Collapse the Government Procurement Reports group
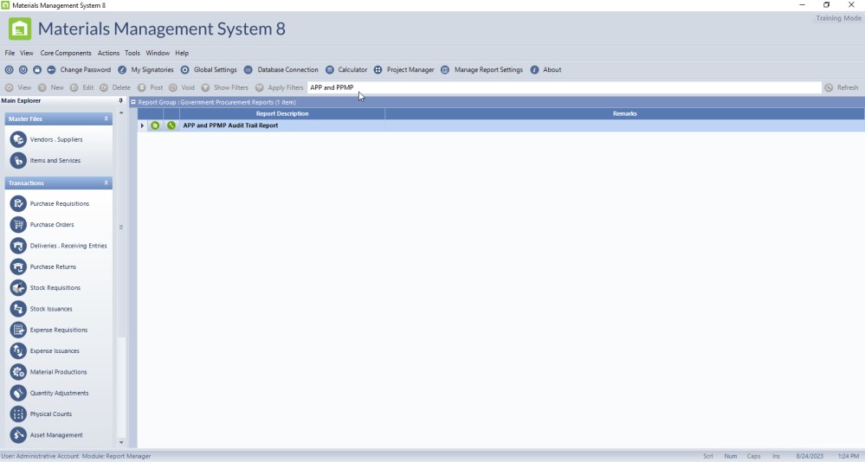 point(133,102)
